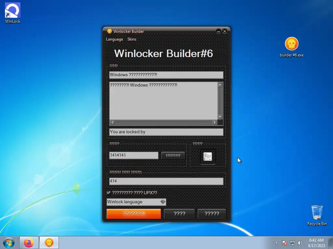Click inside the large message text area
This screenshot has height=249, width=333.
(x=163, y=101)
